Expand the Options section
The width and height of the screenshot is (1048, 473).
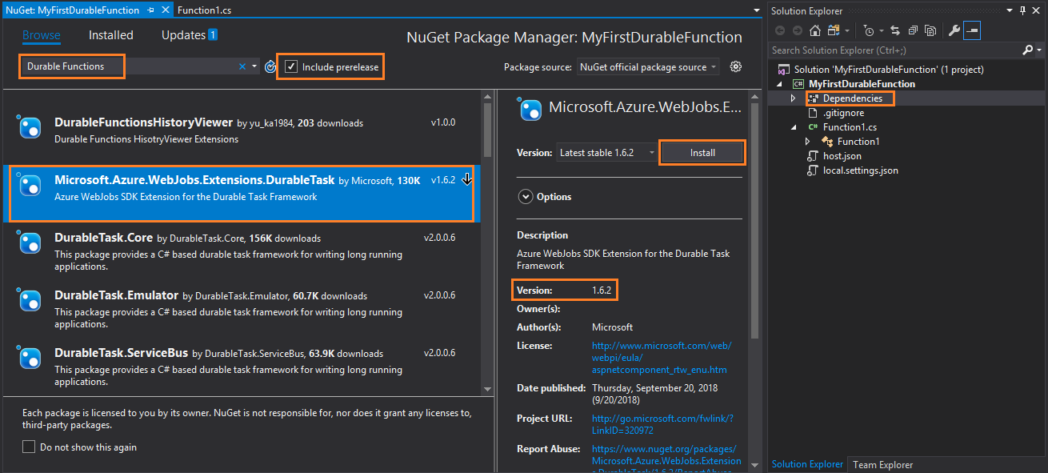(x=526, y=196)
